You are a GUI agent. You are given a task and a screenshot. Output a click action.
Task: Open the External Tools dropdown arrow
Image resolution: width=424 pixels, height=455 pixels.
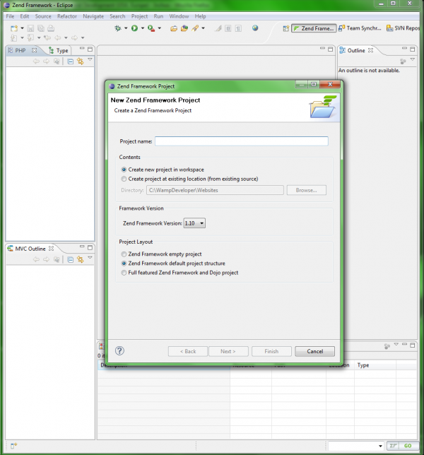[159, 28]
